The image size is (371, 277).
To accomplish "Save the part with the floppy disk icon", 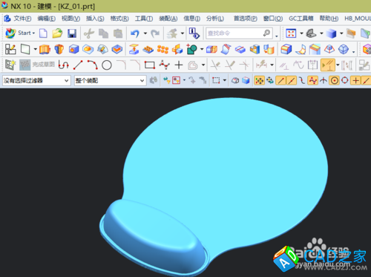I will (72, 33).
